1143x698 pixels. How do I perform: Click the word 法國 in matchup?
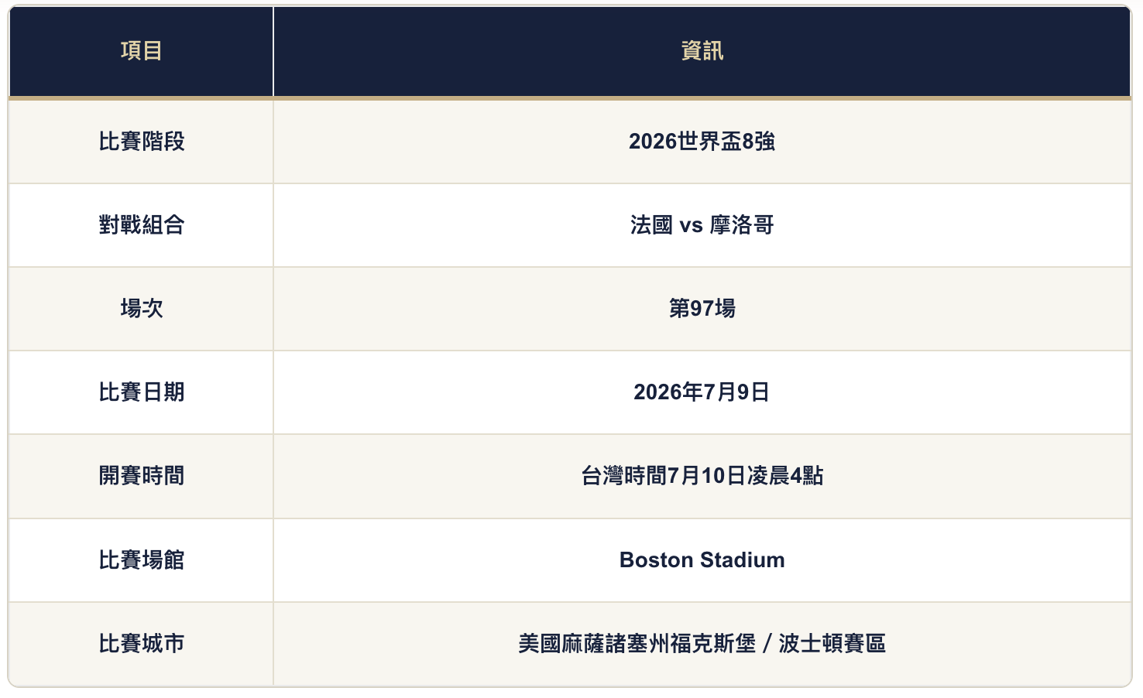click(x=651, y=225)
